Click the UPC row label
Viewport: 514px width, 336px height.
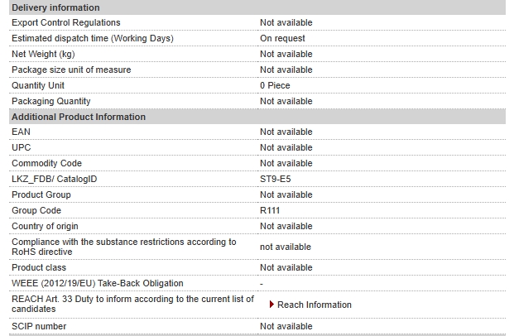[x=22, y=147]
